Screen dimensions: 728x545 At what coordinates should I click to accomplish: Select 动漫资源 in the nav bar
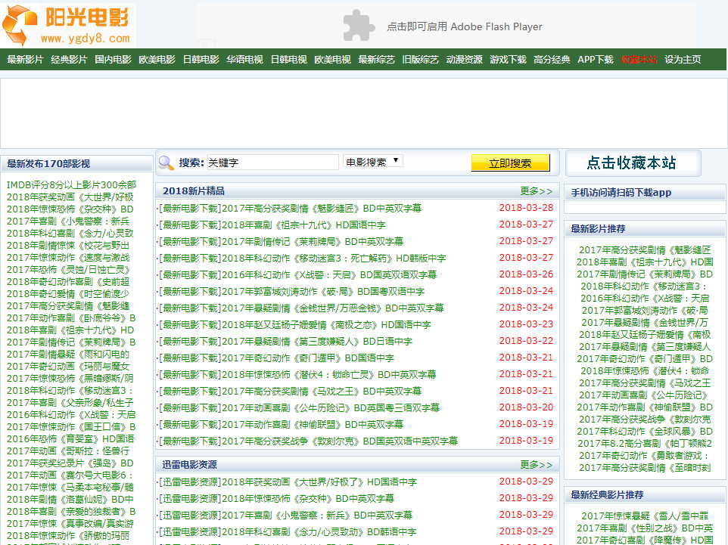coord(464,60)
